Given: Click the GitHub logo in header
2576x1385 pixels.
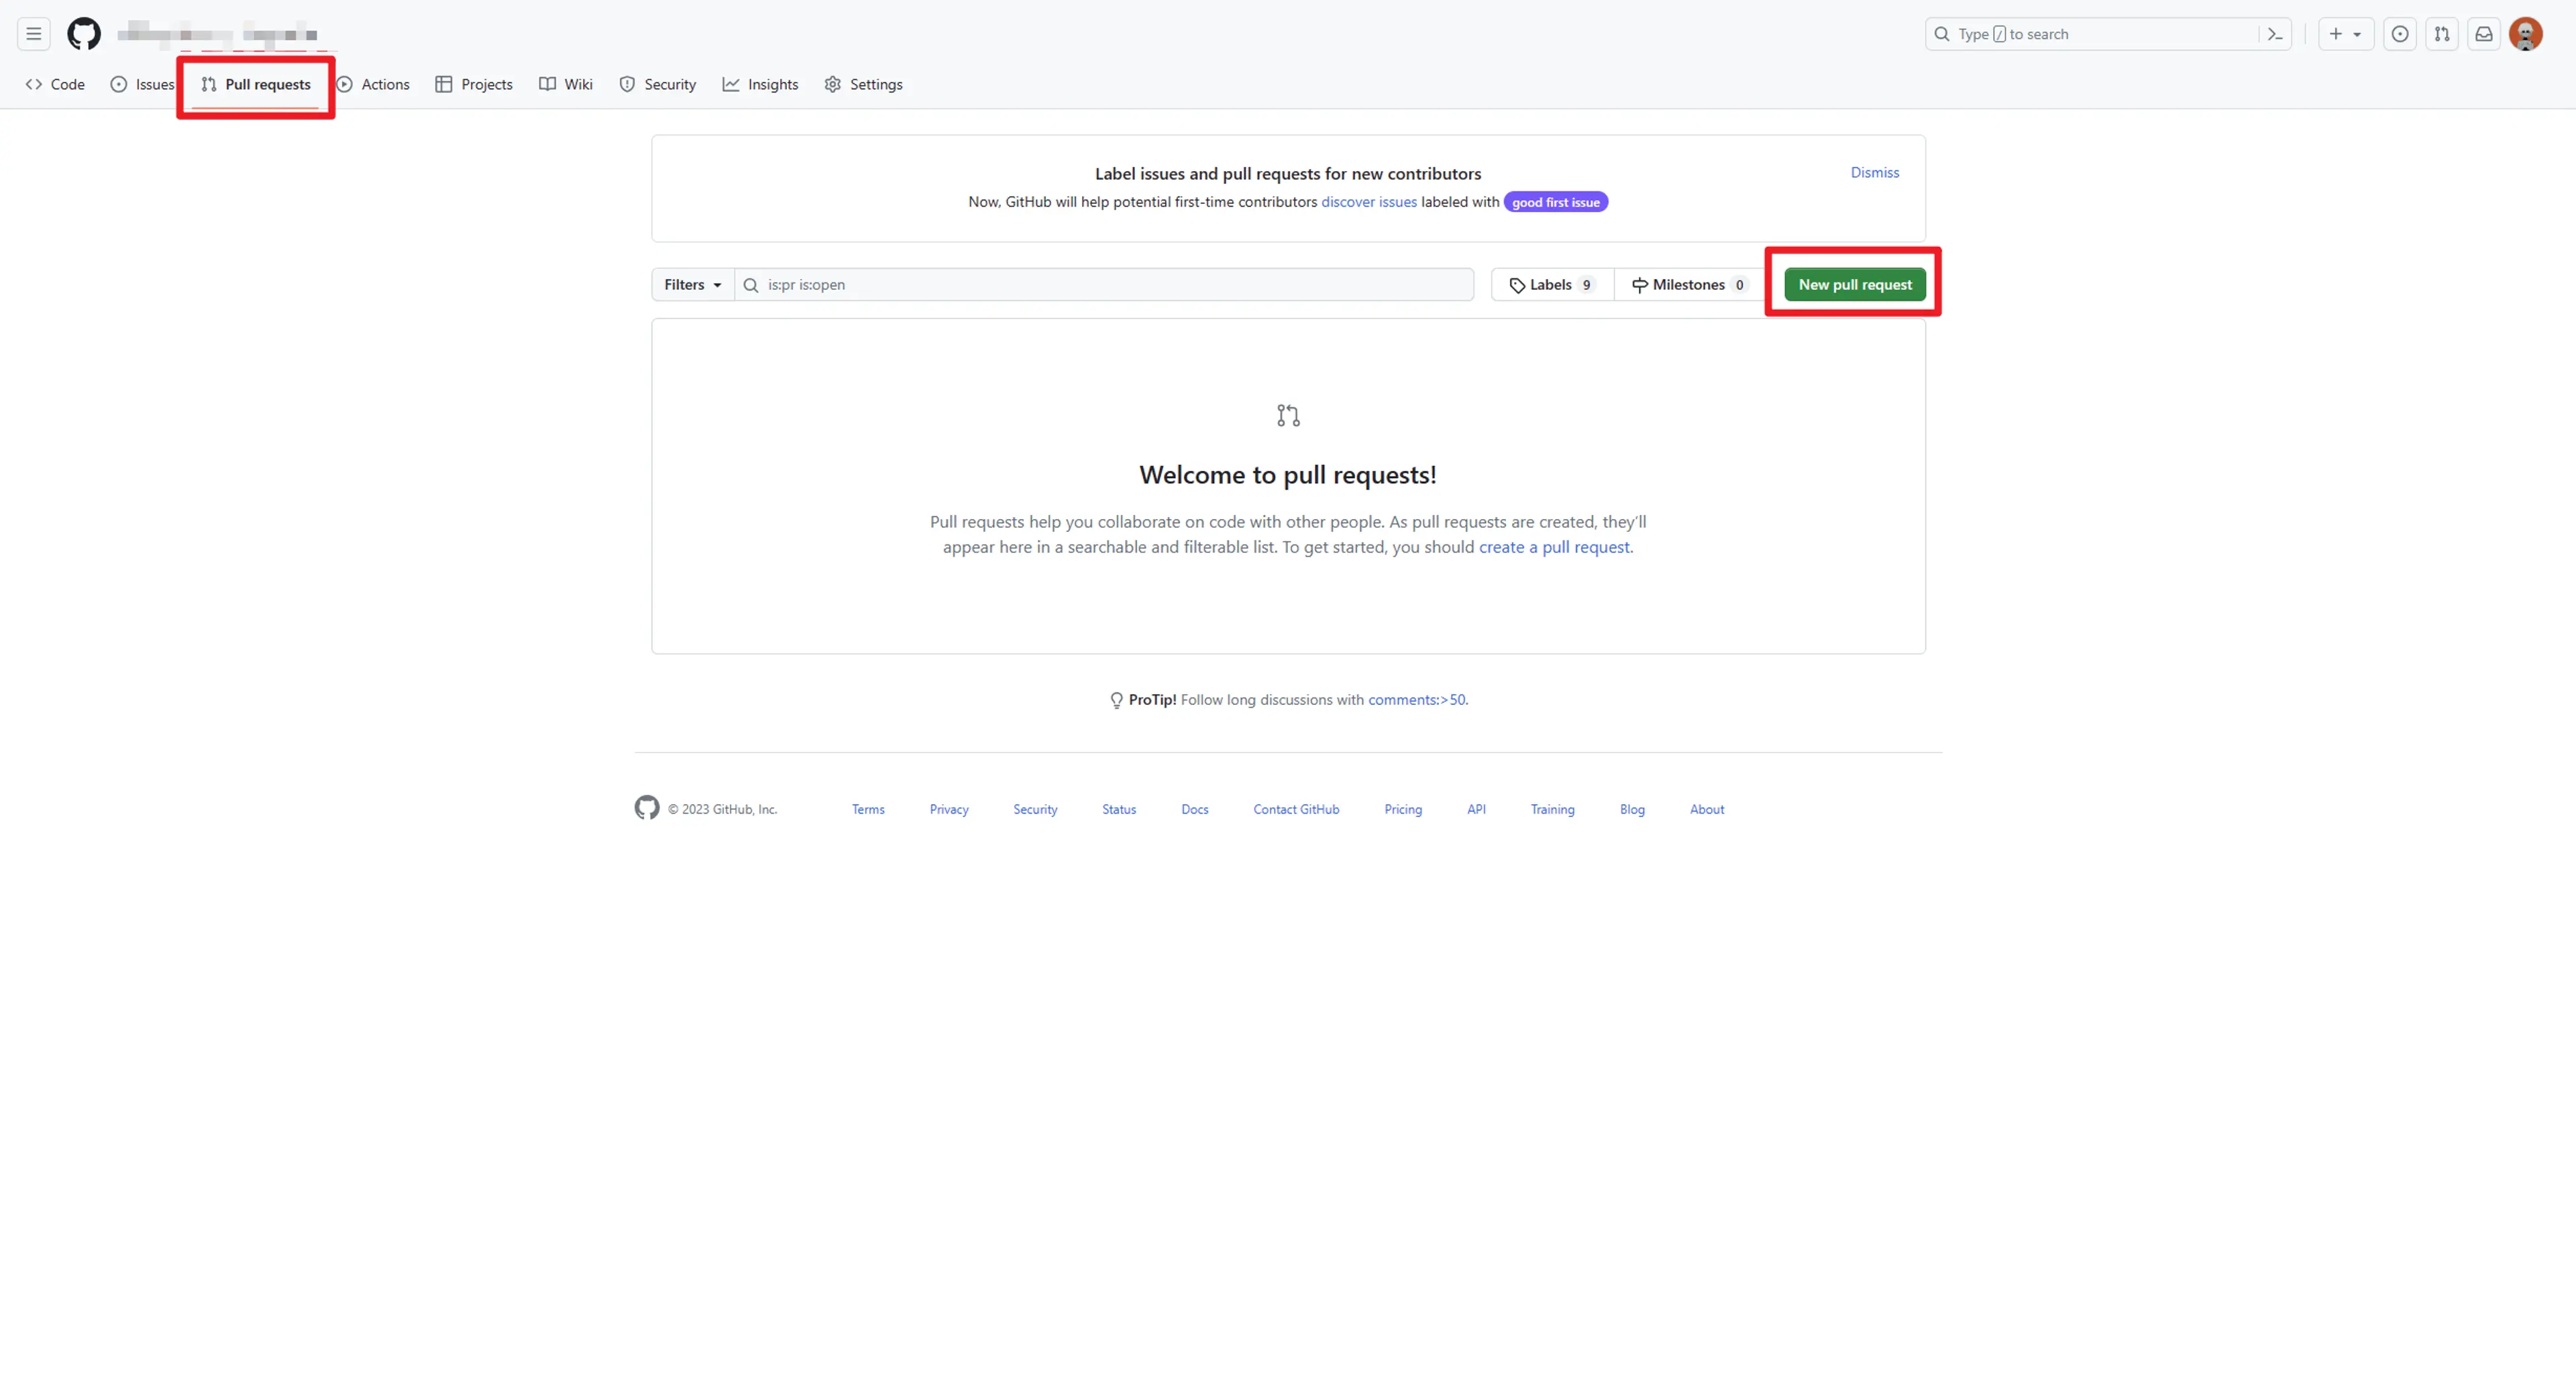Looking at the screenshot, I should point(84,34).
